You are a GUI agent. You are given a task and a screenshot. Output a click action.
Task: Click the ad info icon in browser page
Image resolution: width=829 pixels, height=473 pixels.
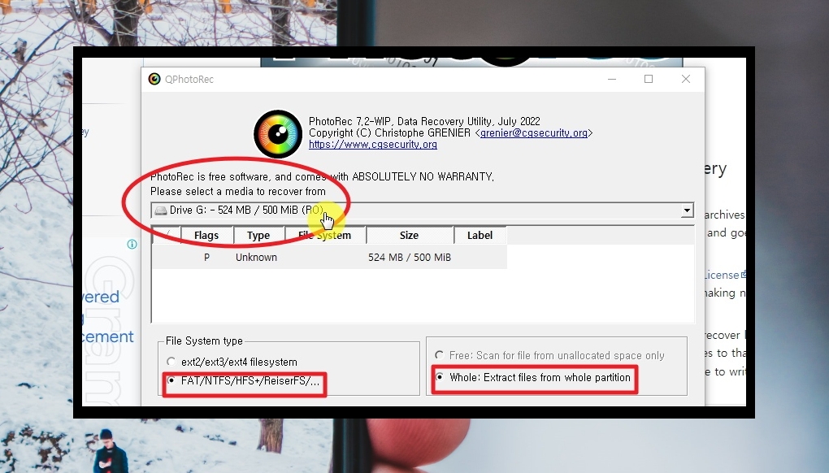coord(132,244)
